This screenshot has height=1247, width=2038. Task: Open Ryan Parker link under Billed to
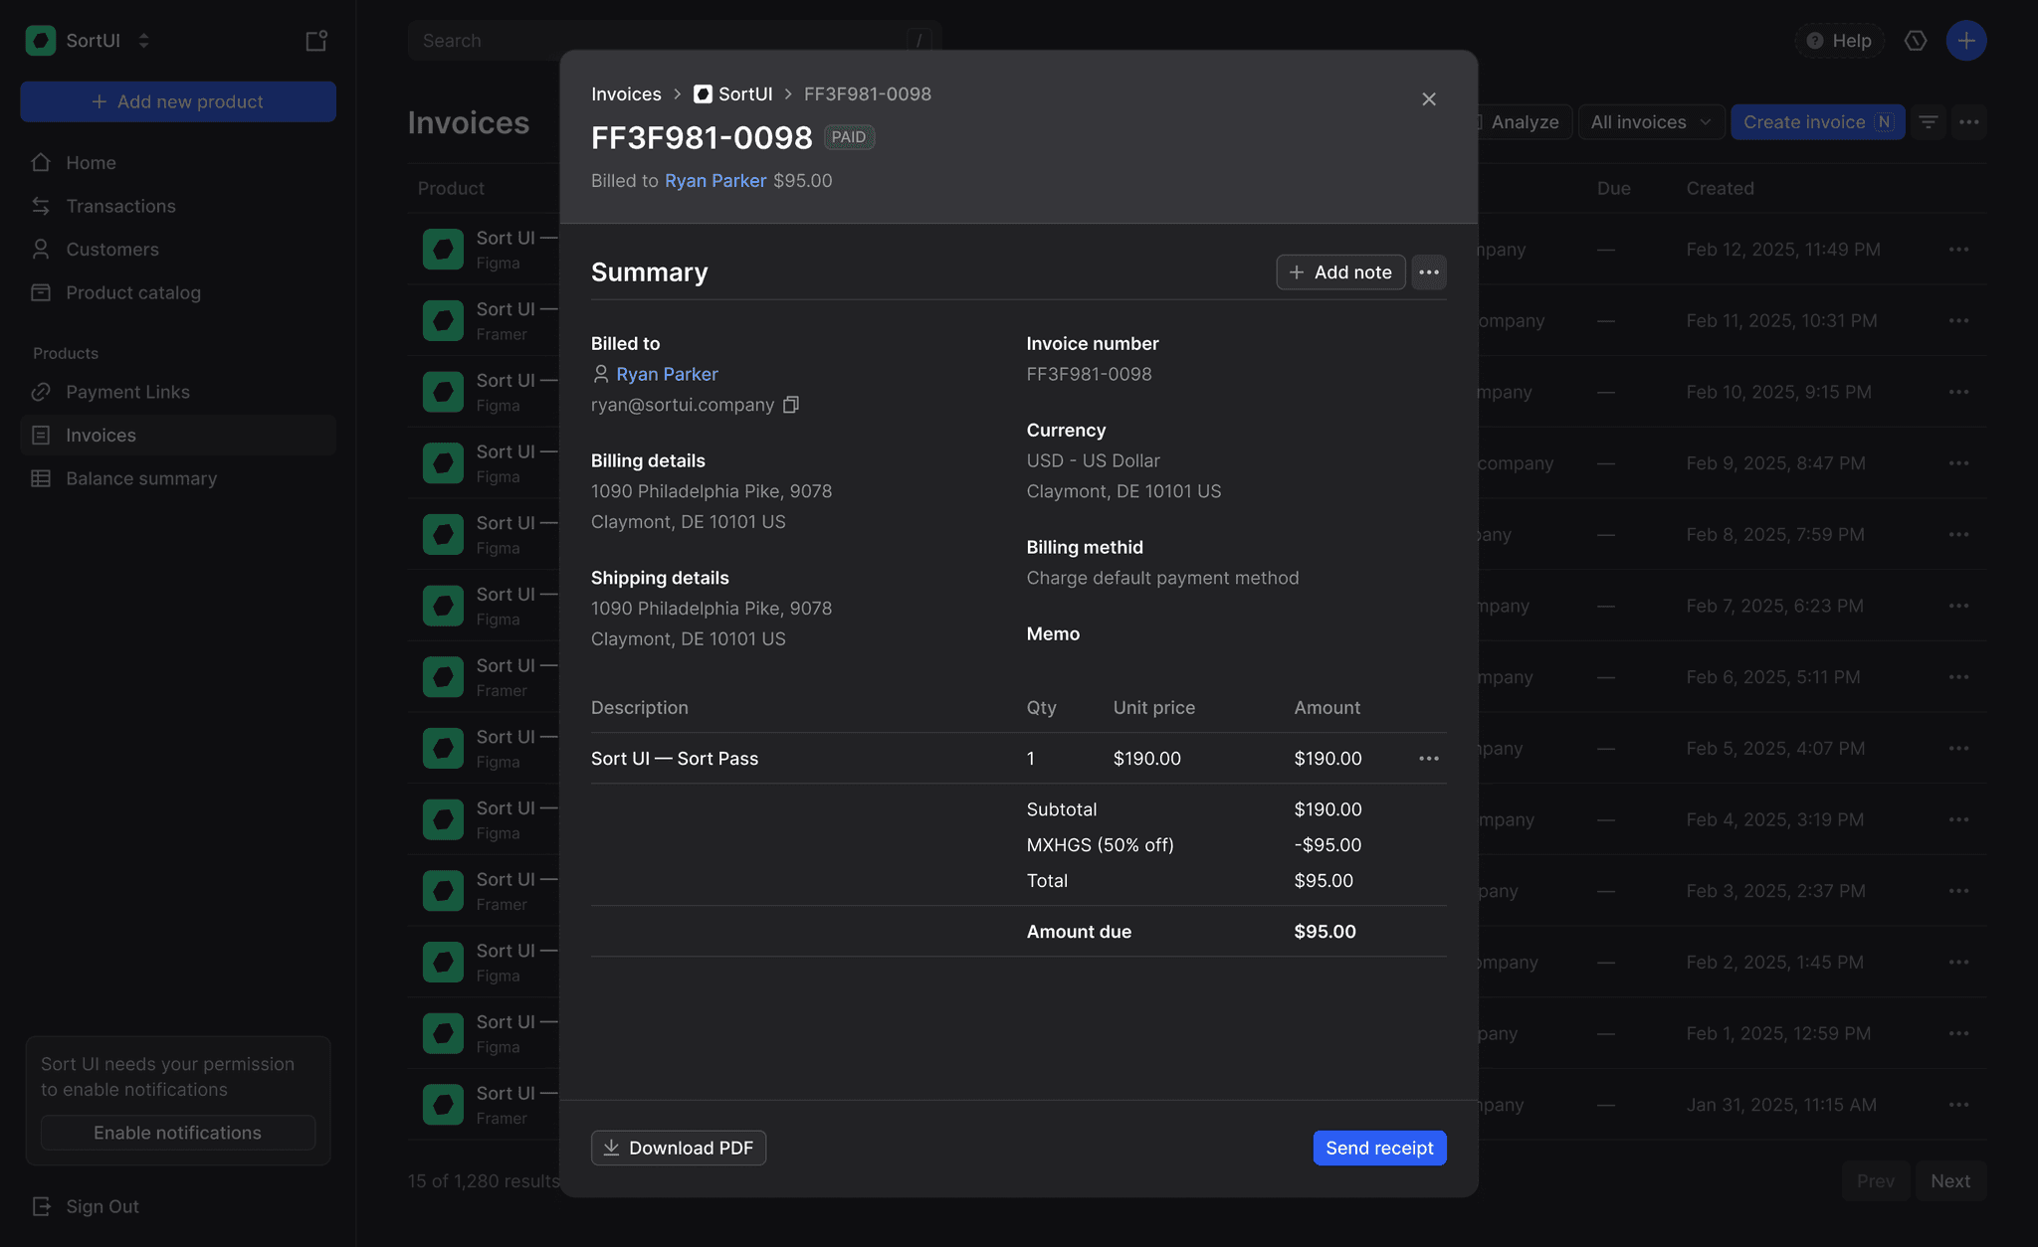667,374
